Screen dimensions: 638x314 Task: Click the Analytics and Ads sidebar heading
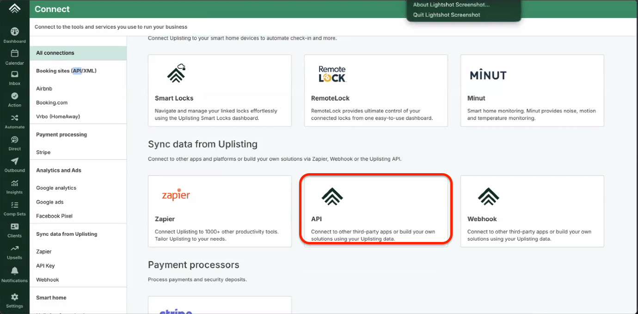(59, 170)
